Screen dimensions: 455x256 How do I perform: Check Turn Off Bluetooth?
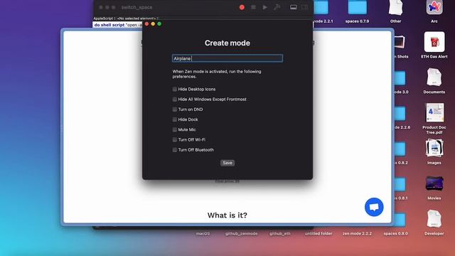174,150
